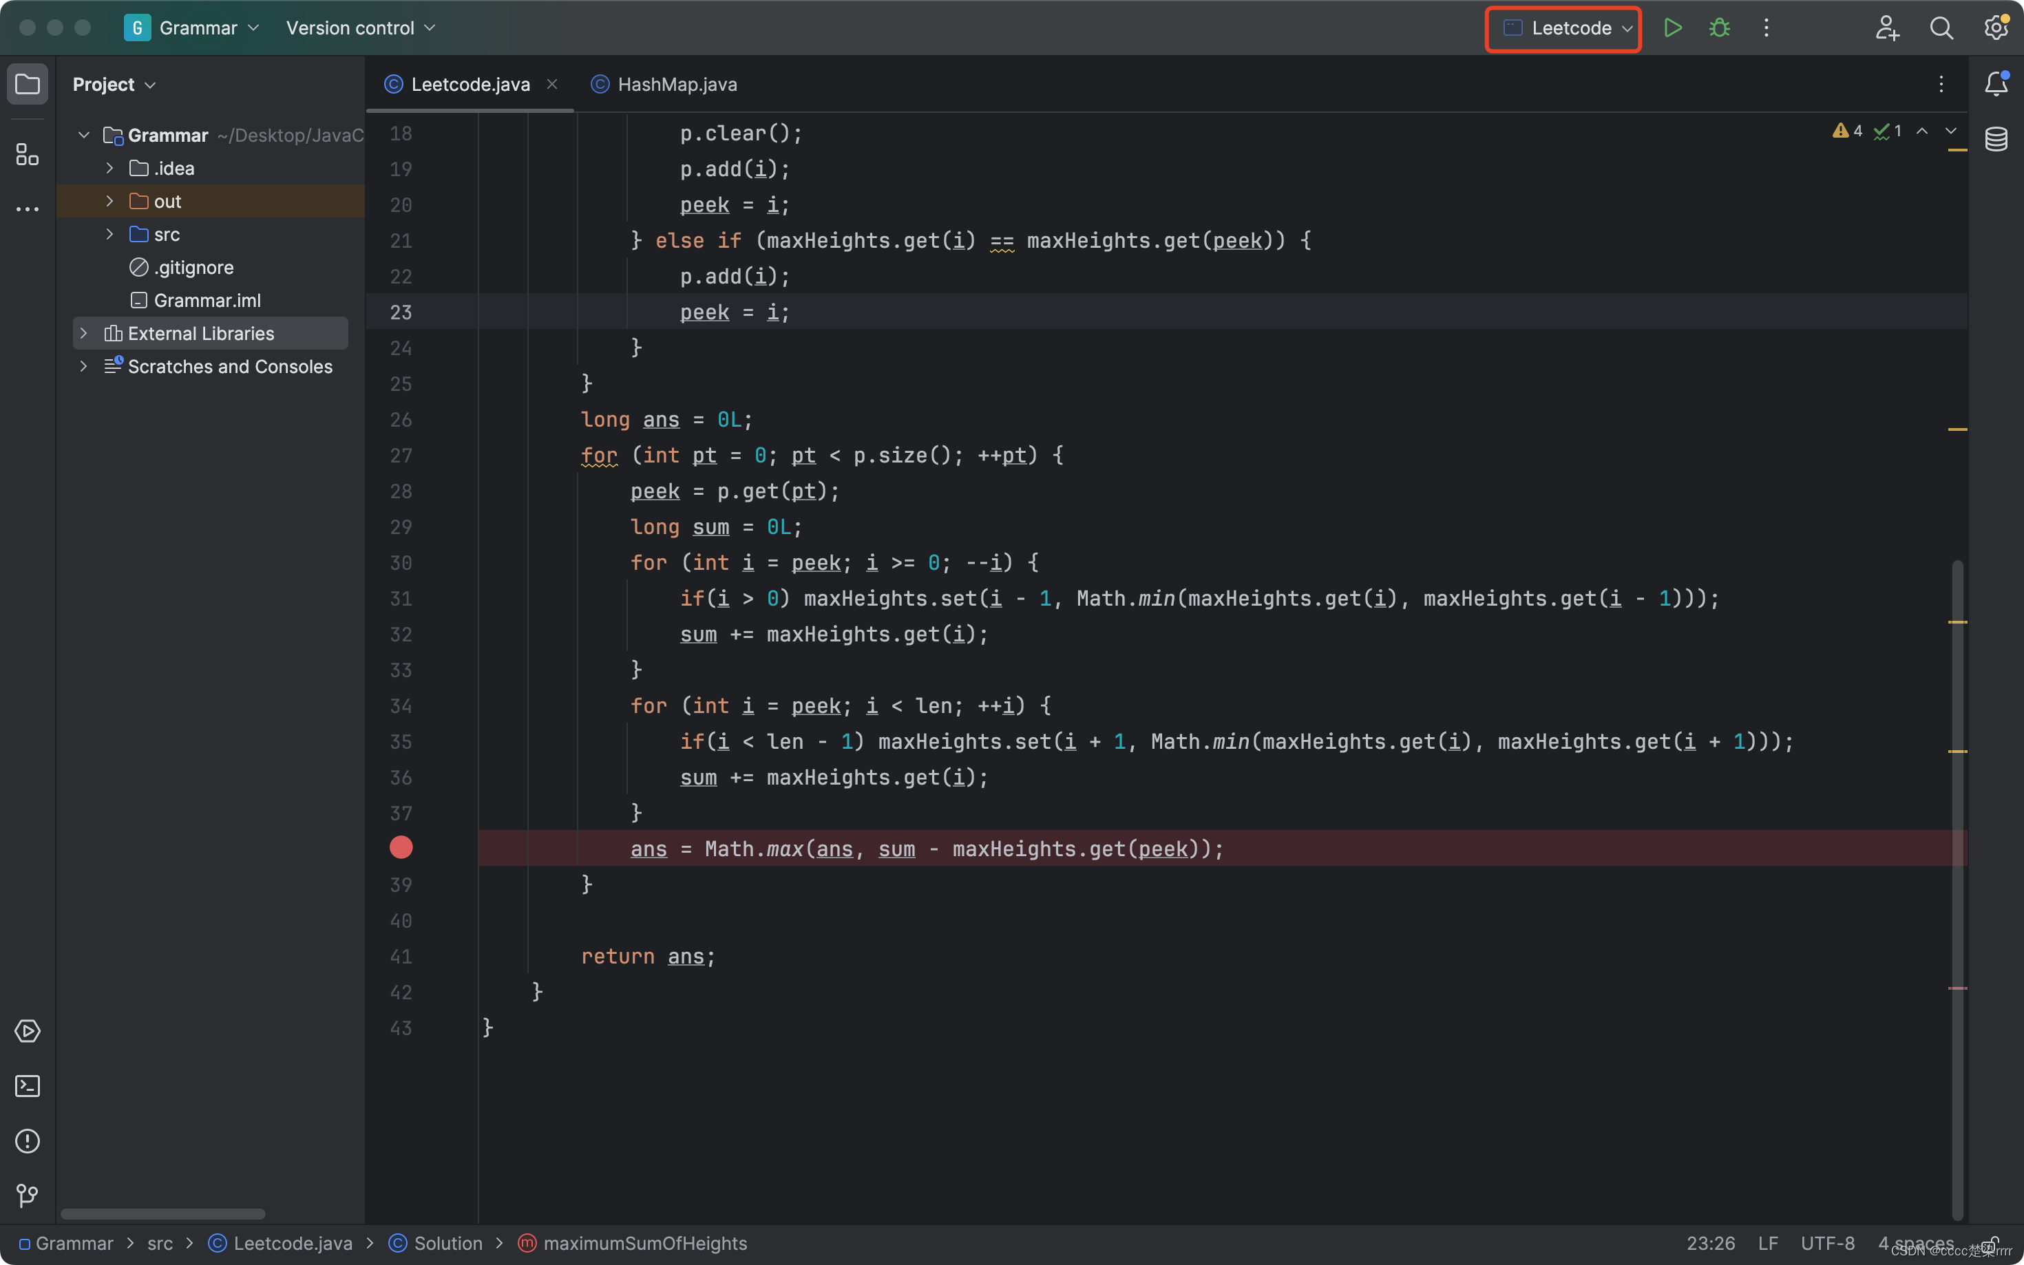Open the Version control dropdown
The image size is (2024, 1265).
click(x=361, y=28)
